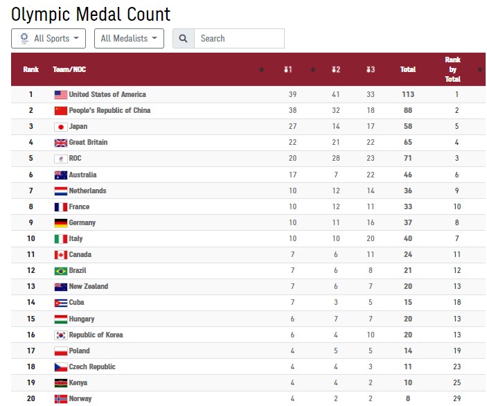Image resolution: width=487 pixels, height=406 pixels.
Task: Click the Great Britain flag icon
Action: pyautogui.click(x=60, y=143)
